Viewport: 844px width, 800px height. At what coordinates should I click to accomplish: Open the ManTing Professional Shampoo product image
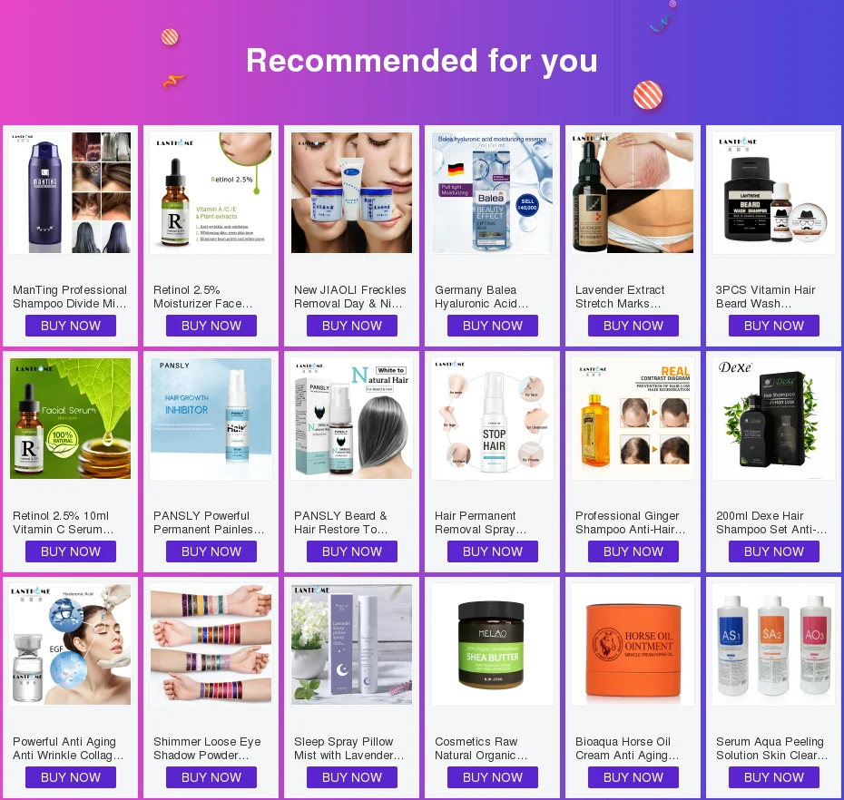pos(71,192)
